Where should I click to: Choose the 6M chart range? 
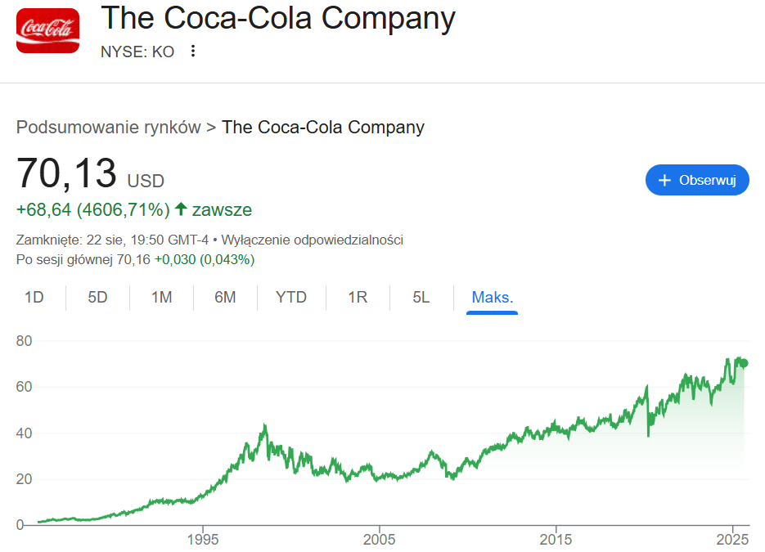tap(225, 298)
